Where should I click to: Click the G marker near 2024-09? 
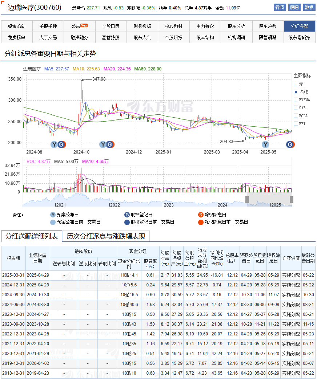click(x=61, y=144)
